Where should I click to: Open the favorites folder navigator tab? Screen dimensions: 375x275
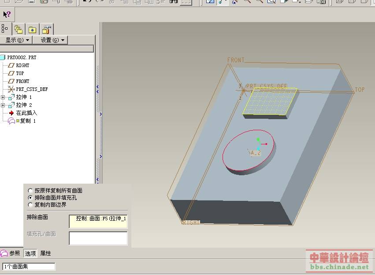(x=32, y=29)
